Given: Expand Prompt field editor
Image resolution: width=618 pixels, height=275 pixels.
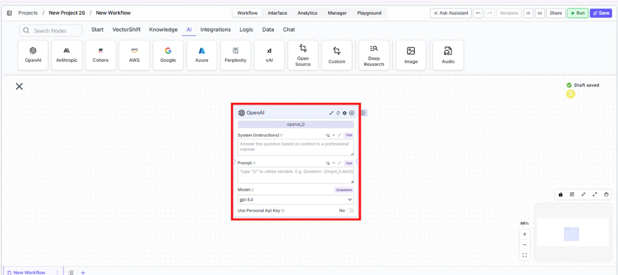Looking at the screenshot, I should pyautogui.click(x=339, y=163).
